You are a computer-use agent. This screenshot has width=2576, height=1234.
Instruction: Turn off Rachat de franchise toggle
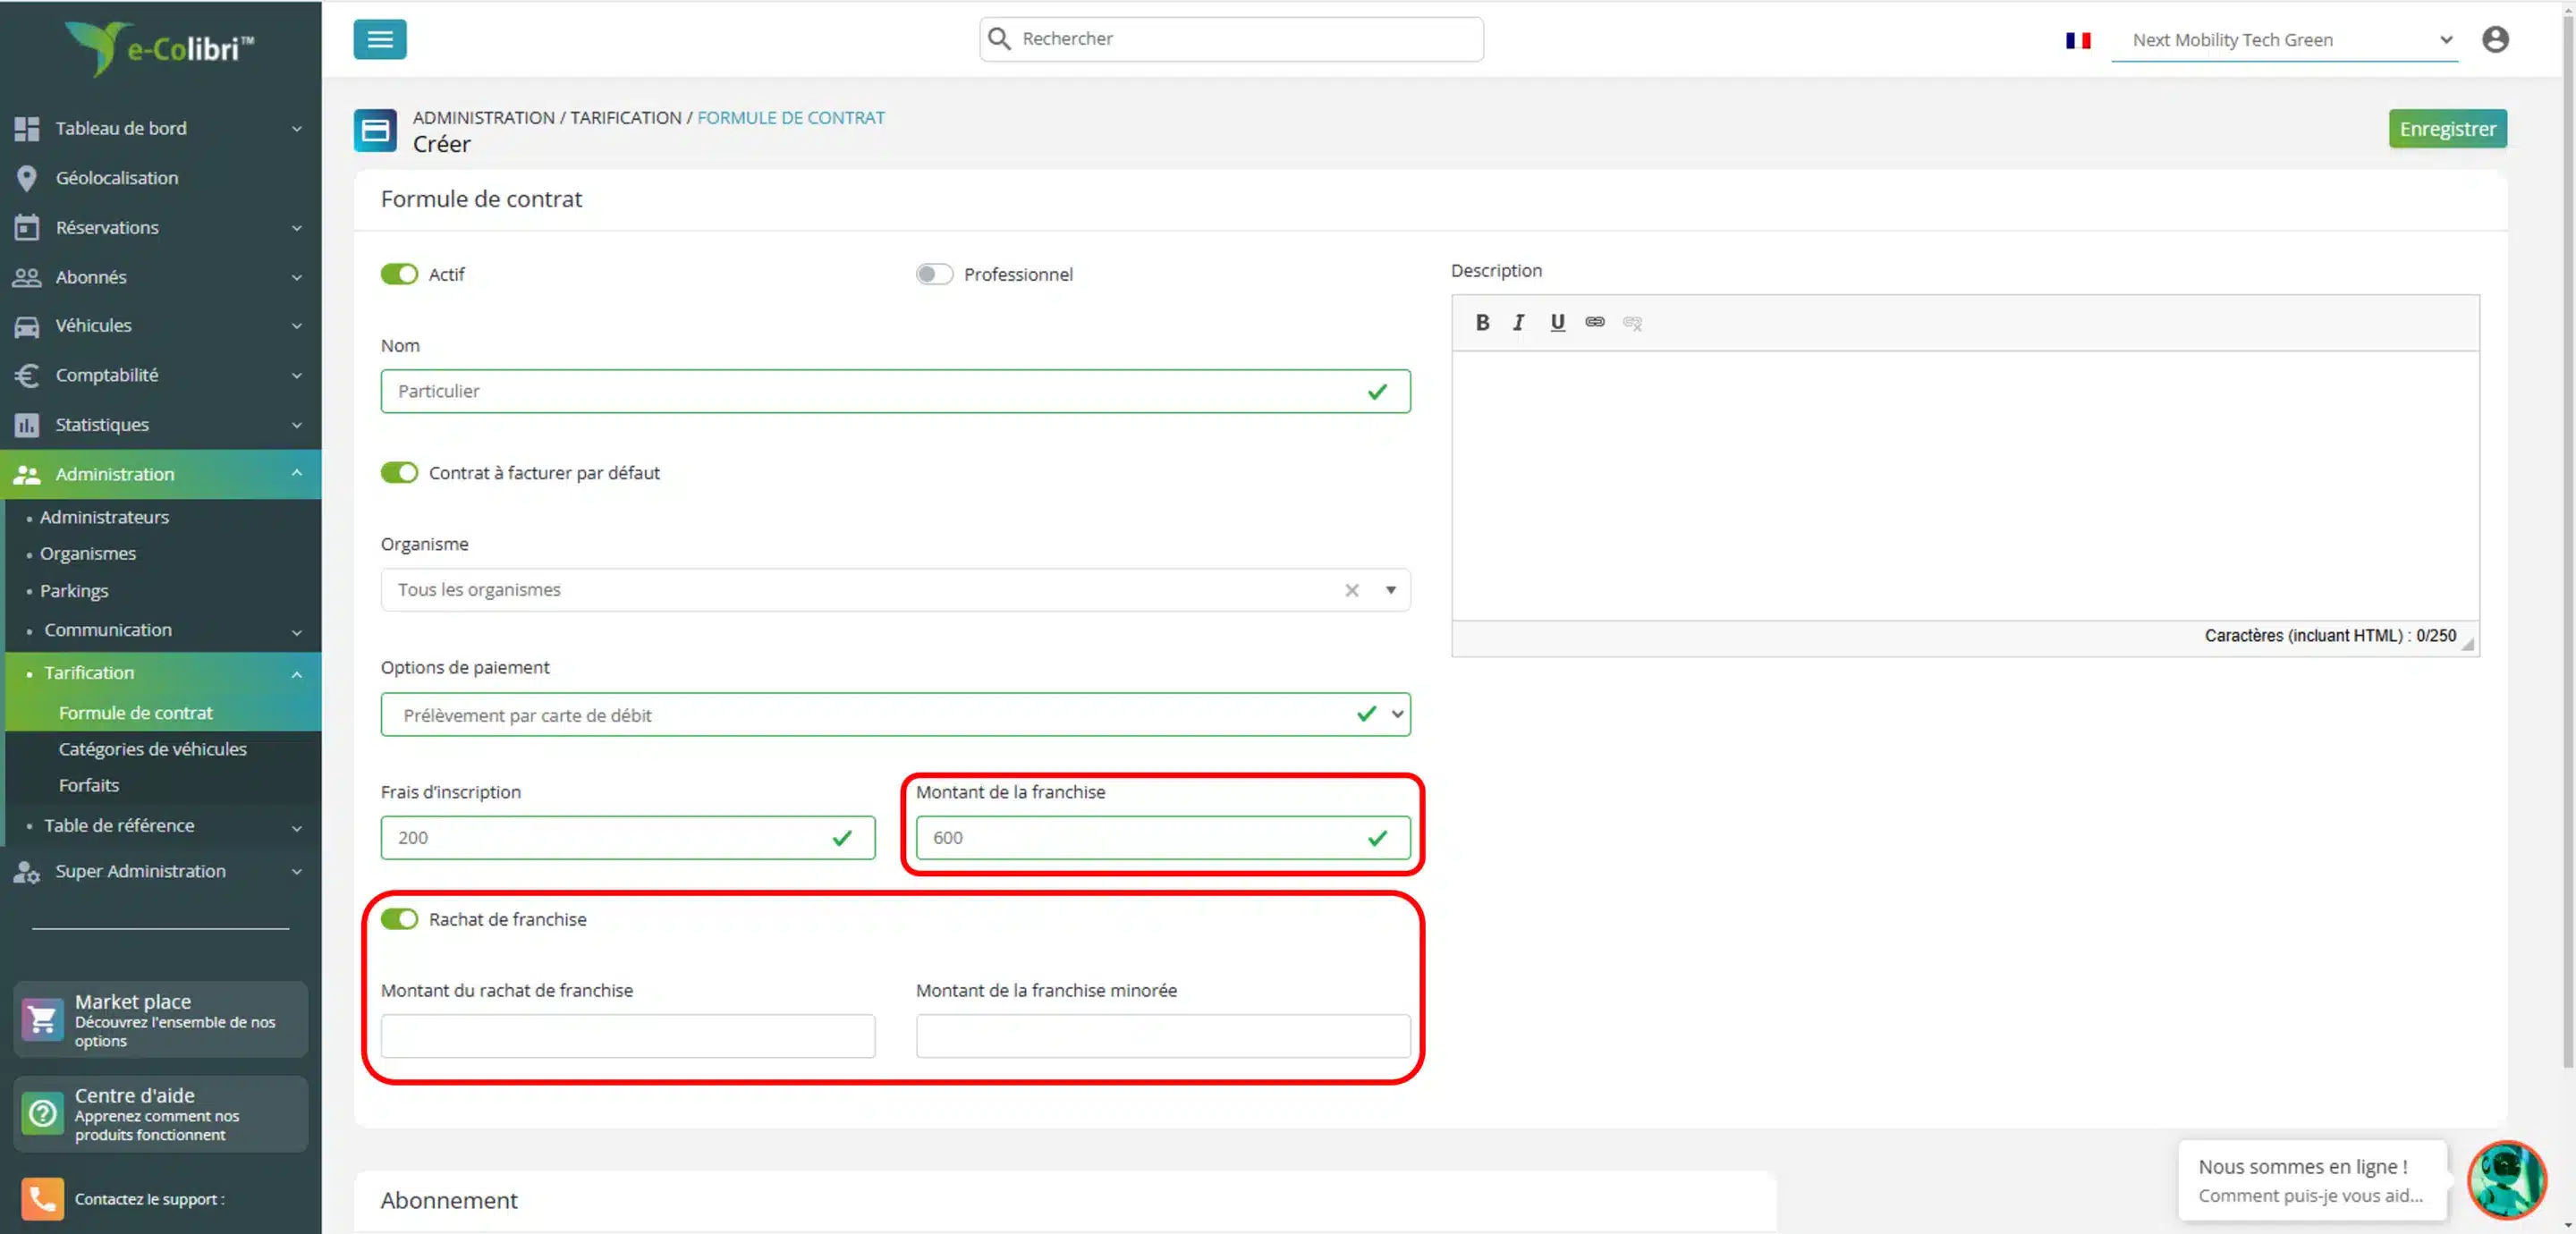(x=399, y=919)
